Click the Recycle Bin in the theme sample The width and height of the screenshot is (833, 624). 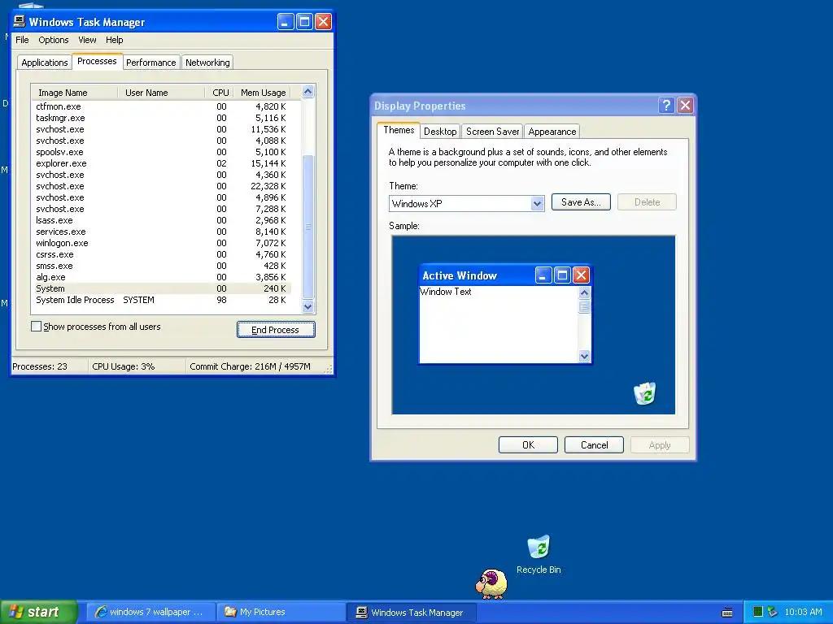click(644, 393)
